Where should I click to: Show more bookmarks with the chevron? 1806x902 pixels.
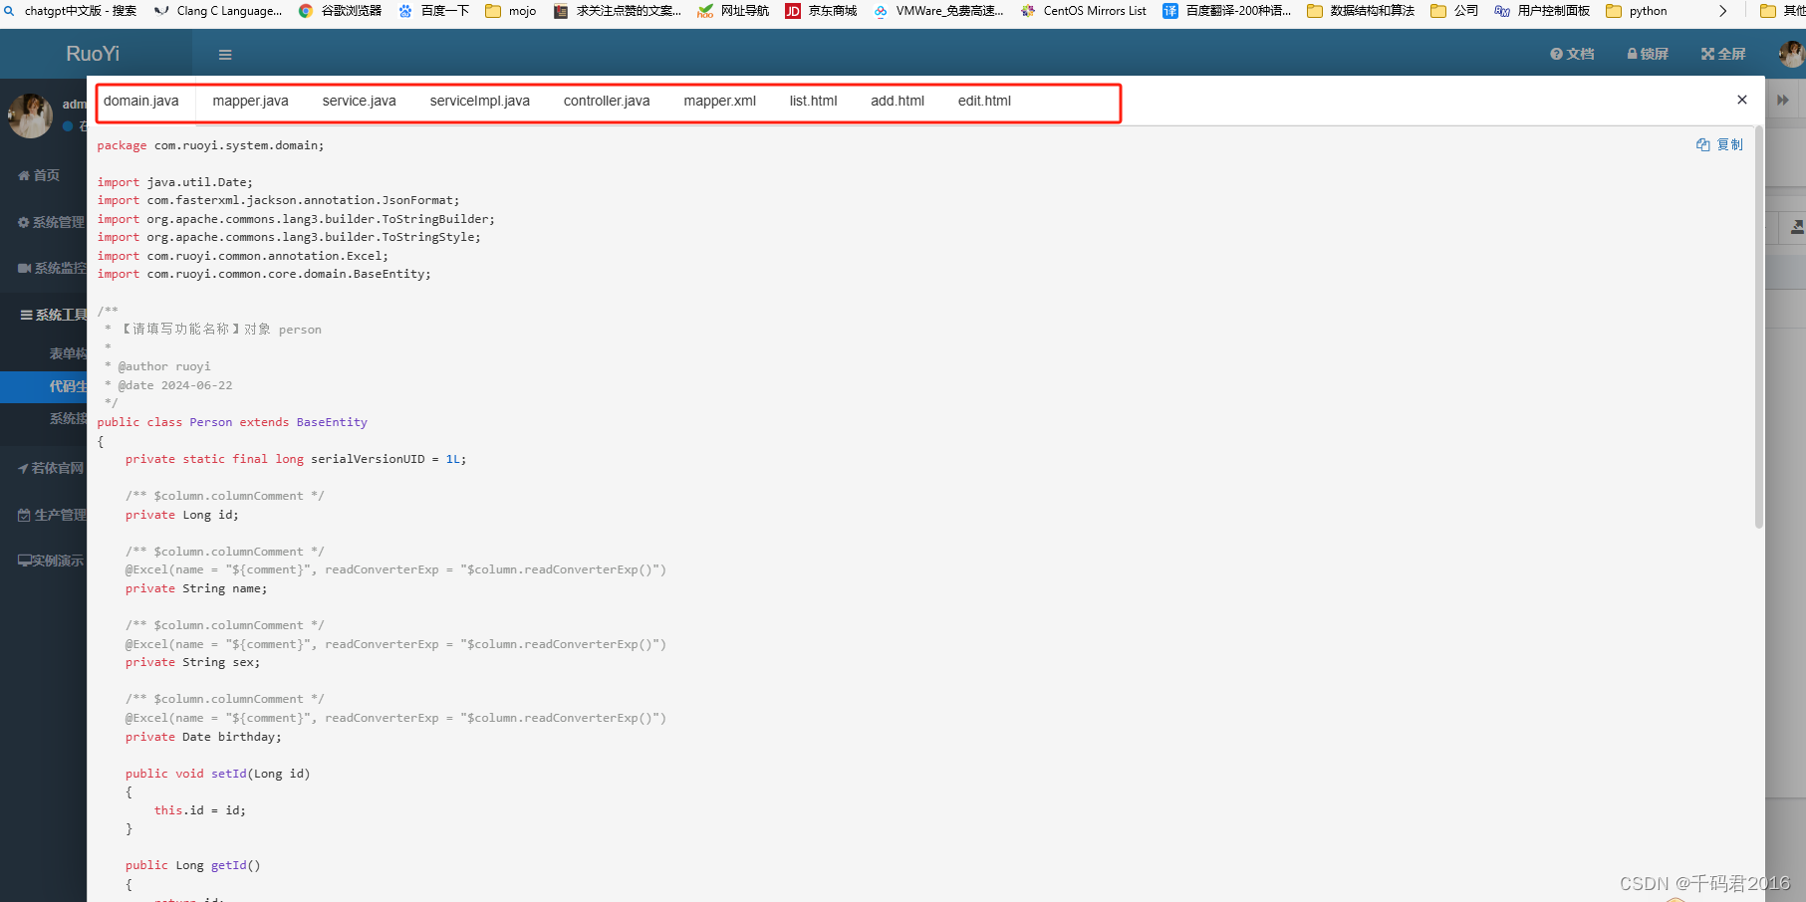tap(1722, 11)
